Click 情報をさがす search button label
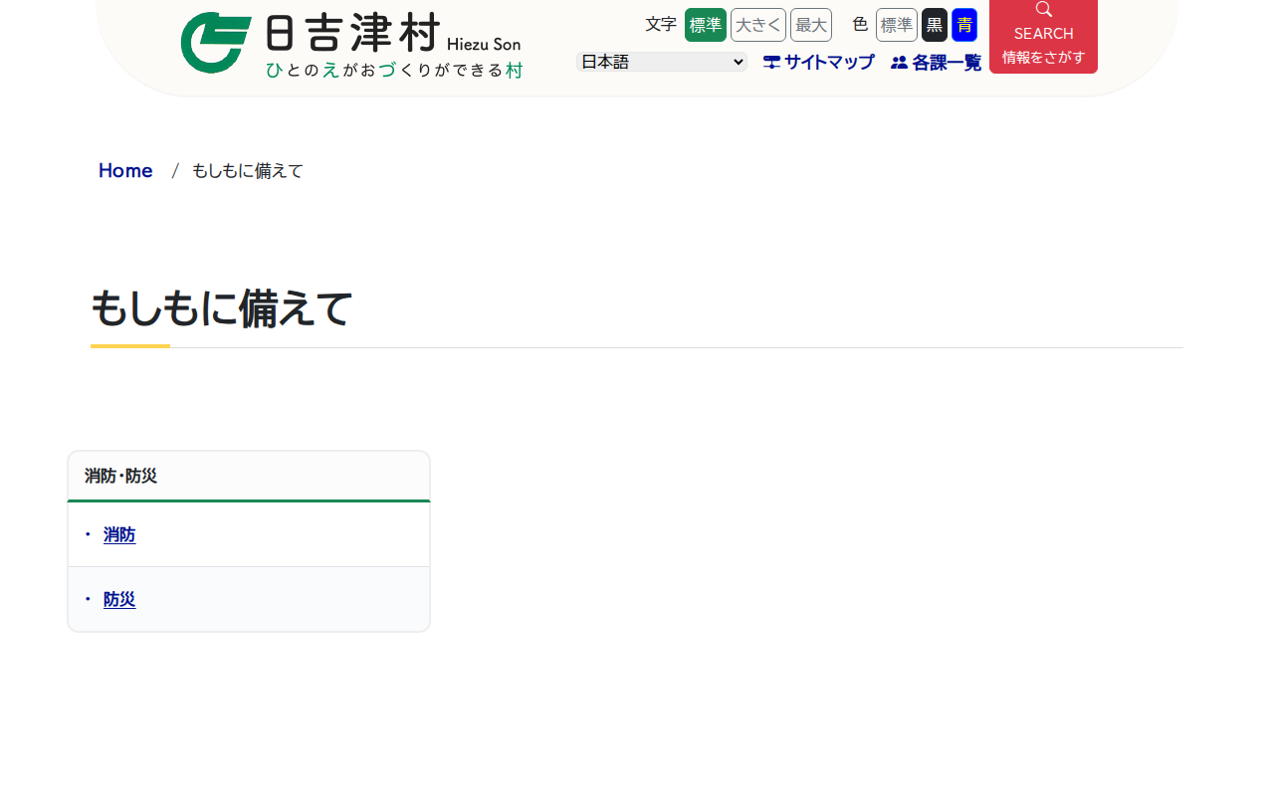 (1044, 57)
